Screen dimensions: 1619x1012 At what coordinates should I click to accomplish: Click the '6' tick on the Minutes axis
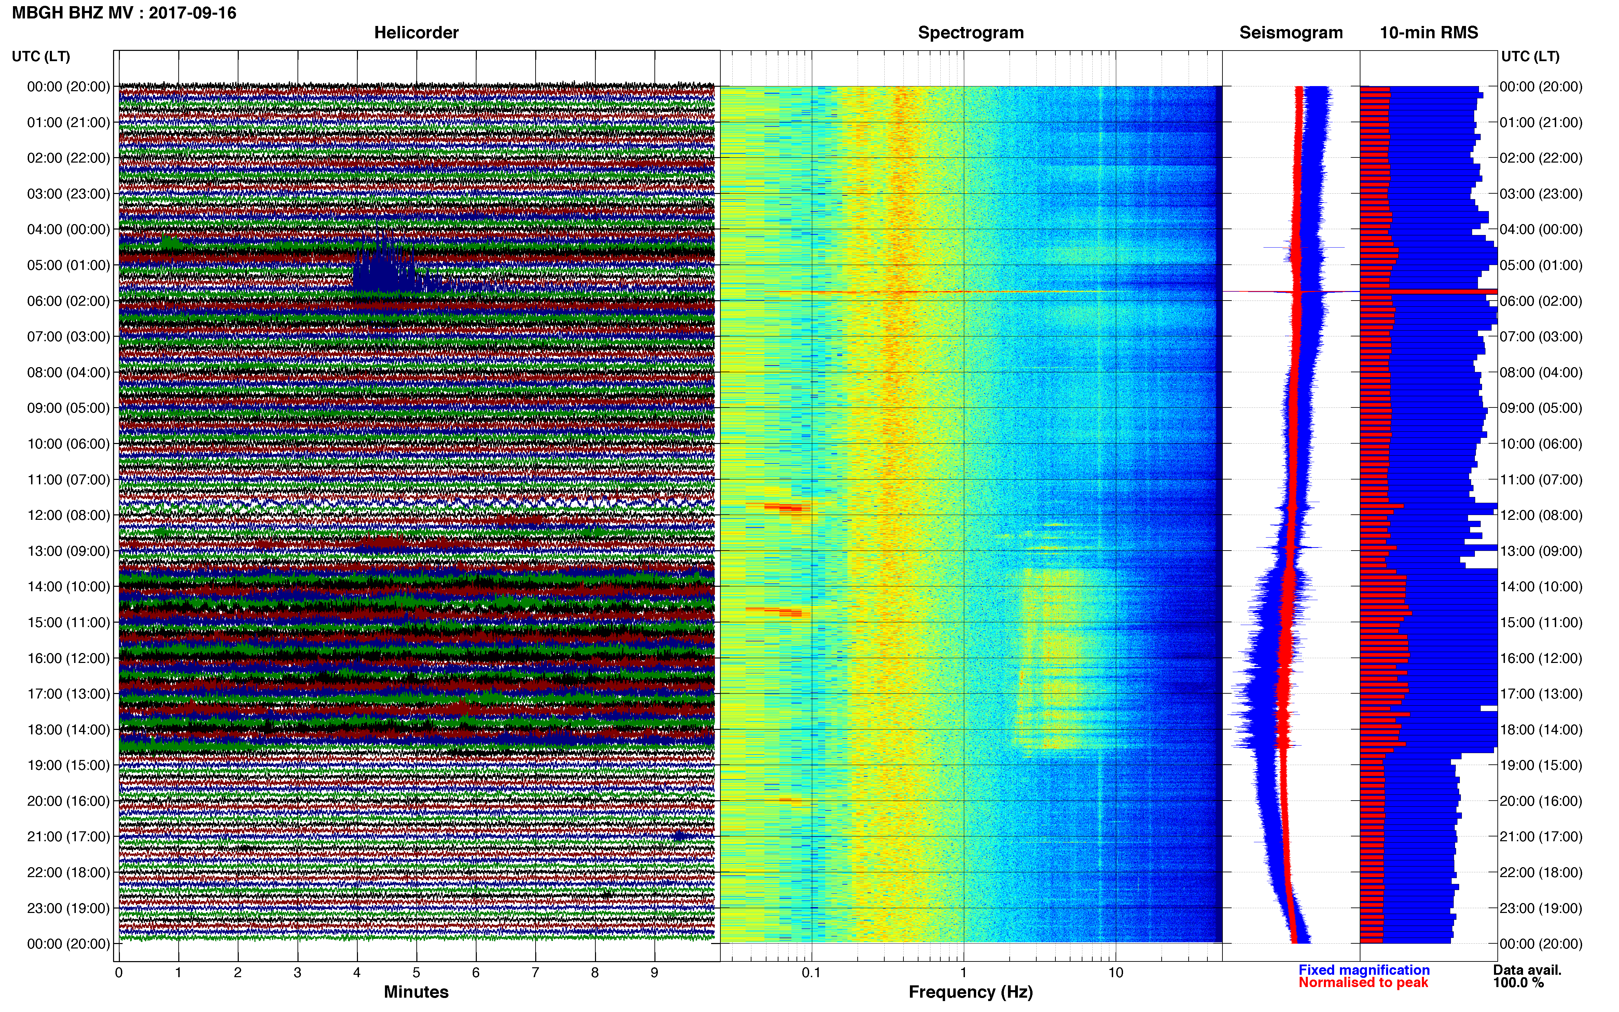(476, 972)
